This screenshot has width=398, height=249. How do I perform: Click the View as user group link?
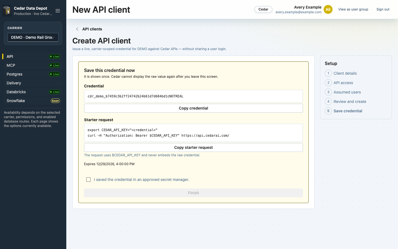(353, 9)
